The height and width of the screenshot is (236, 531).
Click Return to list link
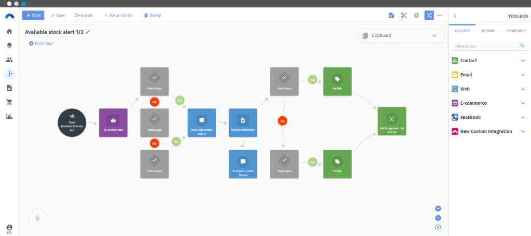(119, 15)
